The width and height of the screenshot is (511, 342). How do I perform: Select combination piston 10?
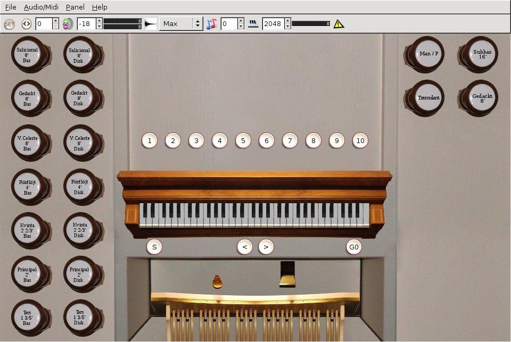(x=360, y=141)
